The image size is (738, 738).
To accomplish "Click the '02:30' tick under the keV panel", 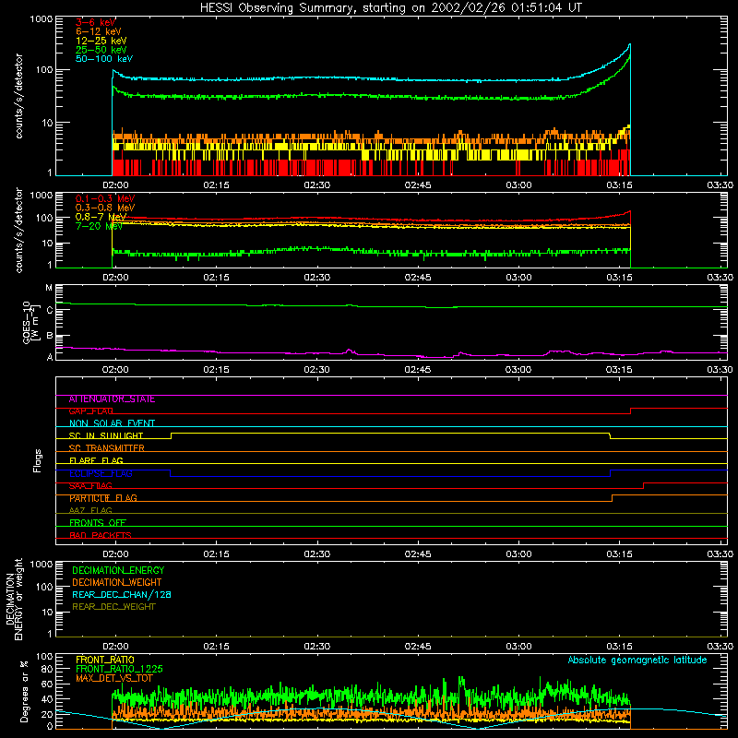I will [317, 185].
